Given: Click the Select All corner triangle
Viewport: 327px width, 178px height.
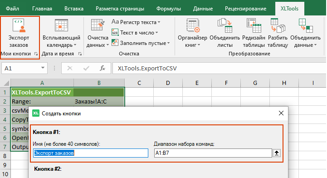Looking at the screenshot, I should [6, 83].
